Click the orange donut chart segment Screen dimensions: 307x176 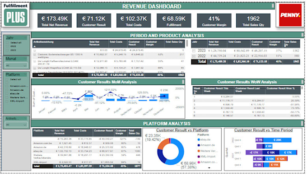(x=163, y=144)
